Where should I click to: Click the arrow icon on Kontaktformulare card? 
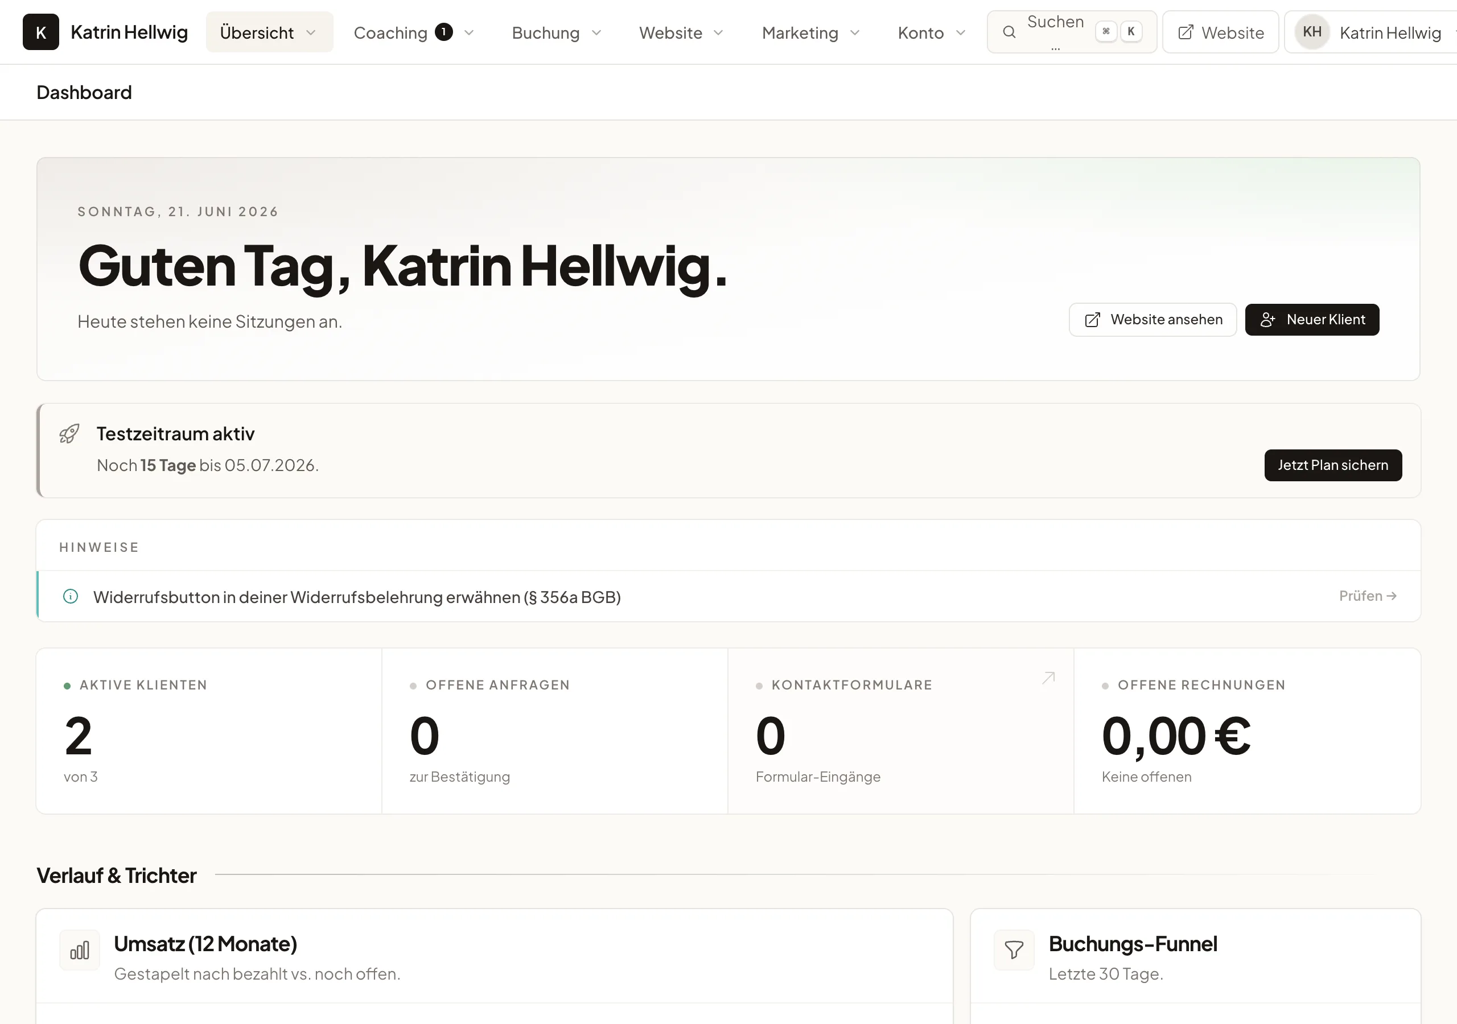pyautogui.click(x=1048, y=678)
